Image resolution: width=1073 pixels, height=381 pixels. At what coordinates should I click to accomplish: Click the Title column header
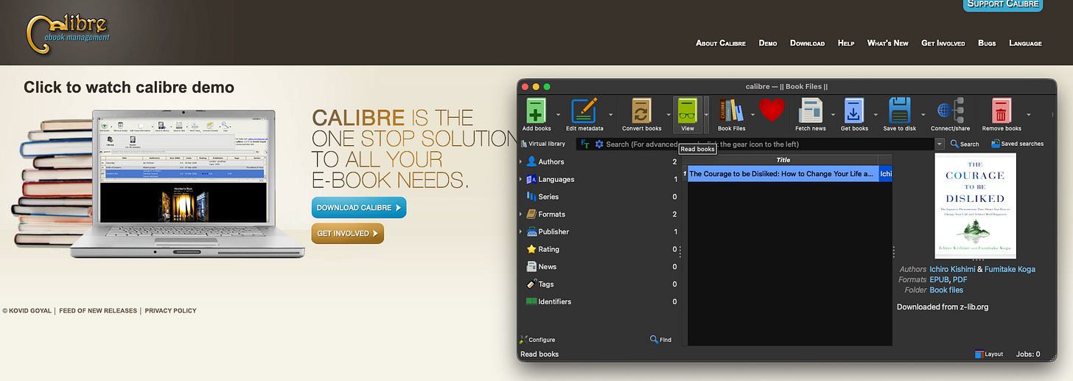[x=783, y=160]
